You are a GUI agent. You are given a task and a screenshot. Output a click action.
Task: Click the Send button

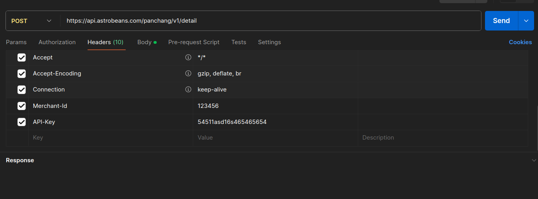501,21
